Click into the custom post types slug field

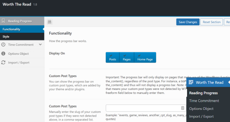point(146,108)
